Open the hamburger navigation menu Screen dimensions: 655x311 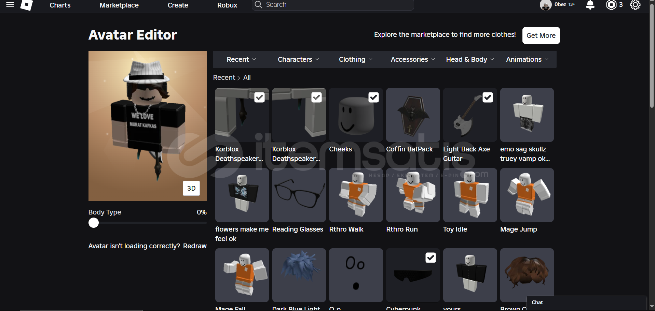[10, 5]
